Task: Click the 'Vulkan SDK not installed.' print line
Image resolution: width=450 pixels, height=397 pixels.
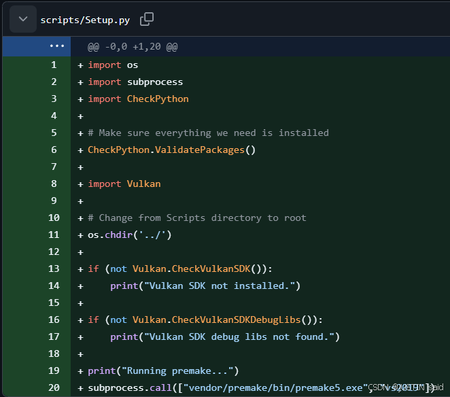Action: tap(205, 286)
